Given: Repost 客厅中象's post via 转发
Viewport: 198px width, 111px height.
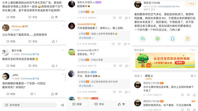Looking at the screenshot, I should pos(11,66).
